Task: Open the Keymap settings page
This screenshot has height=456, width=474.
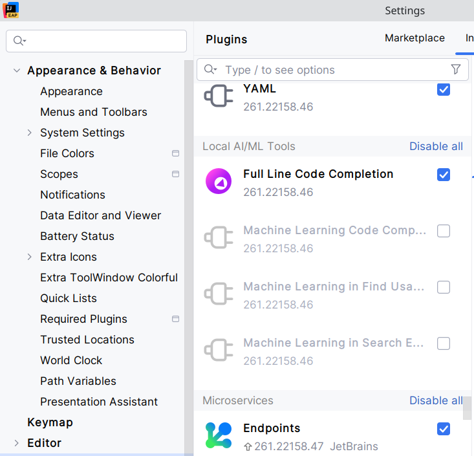Action: 50,422
